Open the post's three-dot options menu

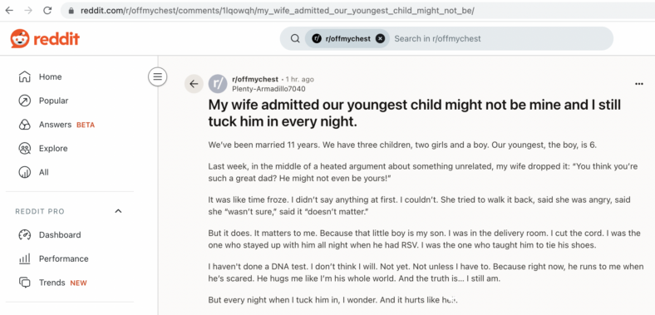point(638,84)
